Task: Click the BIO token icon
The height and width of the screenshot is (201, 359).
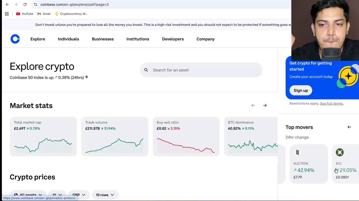Action: 340,152
